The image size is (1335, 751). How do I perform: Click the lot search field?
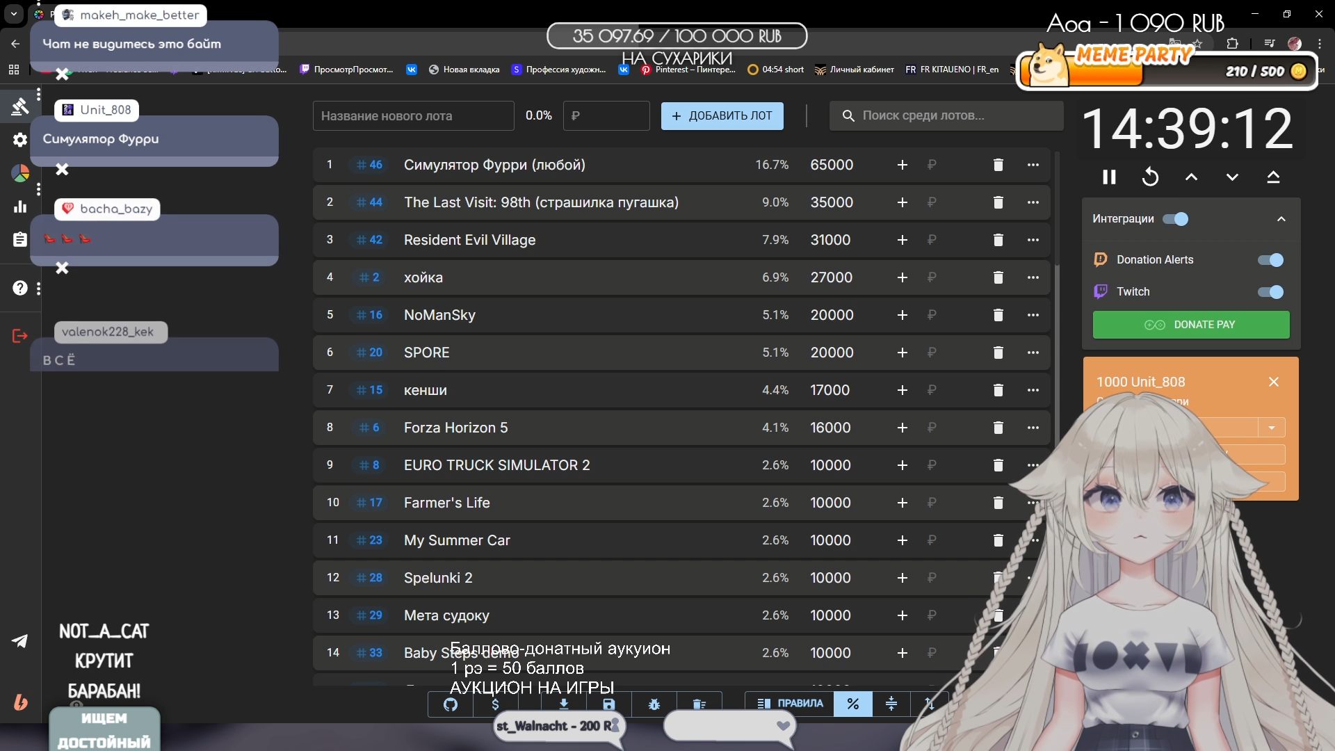[x=946, y=116]
